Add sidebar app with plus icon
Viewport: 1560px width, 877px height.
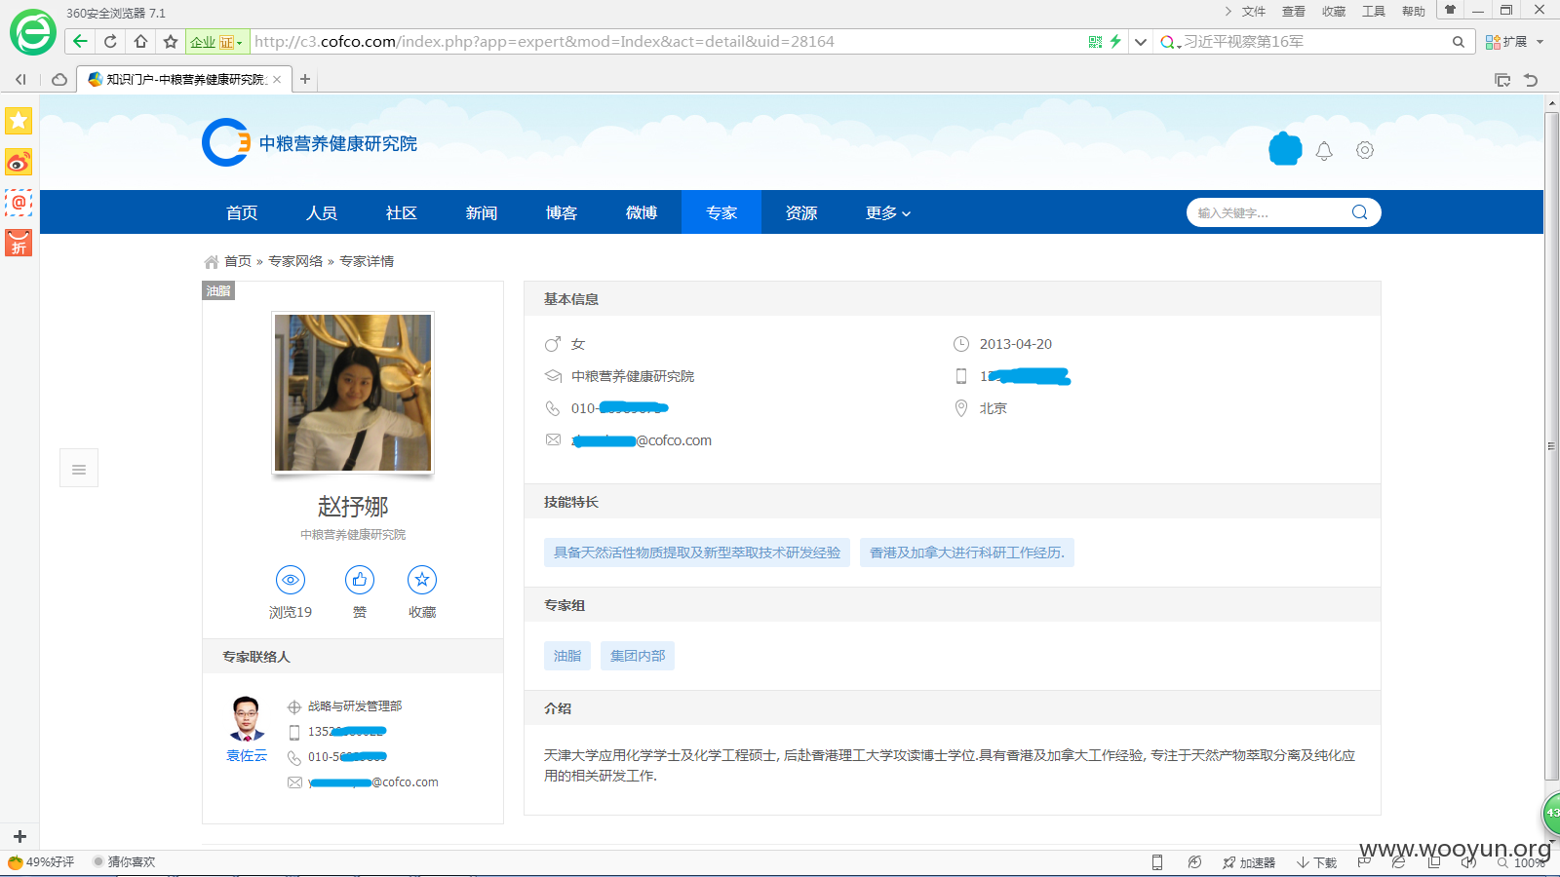click(x=19, y=836)
